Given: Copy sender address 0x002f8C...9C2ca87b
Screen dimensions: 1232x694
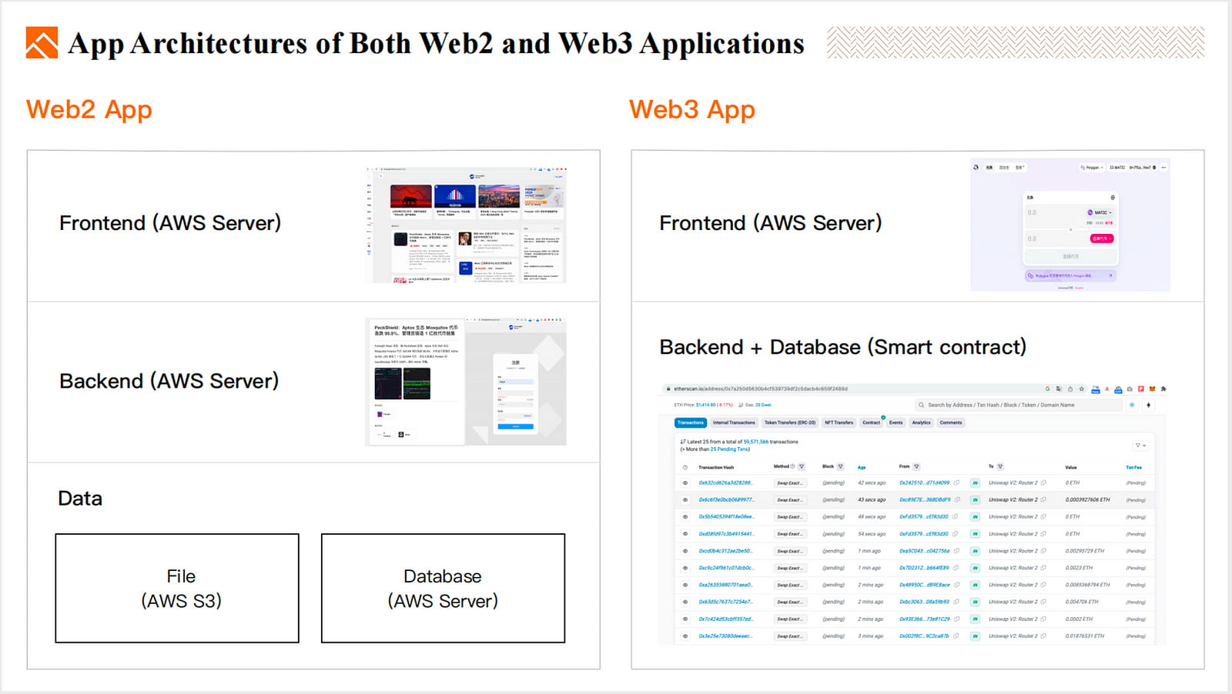Looking at the screenshot, I should (x=956, y=636).
